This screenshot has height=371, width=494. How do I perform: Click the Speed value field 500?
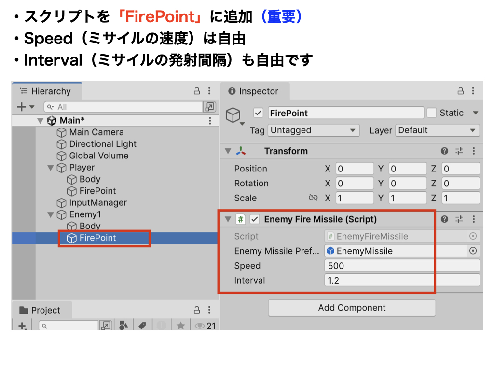click(x=402, y=266)
